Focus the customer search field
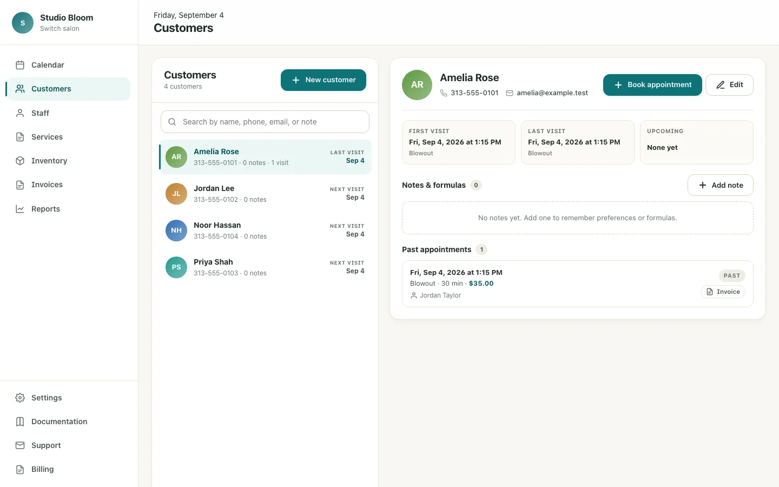 (x=265, y=122)
